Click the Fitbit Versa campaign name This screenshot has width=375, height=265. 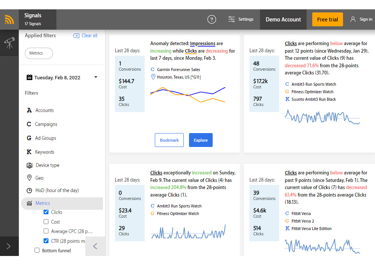pyautogui.click(x=301, y=214)
